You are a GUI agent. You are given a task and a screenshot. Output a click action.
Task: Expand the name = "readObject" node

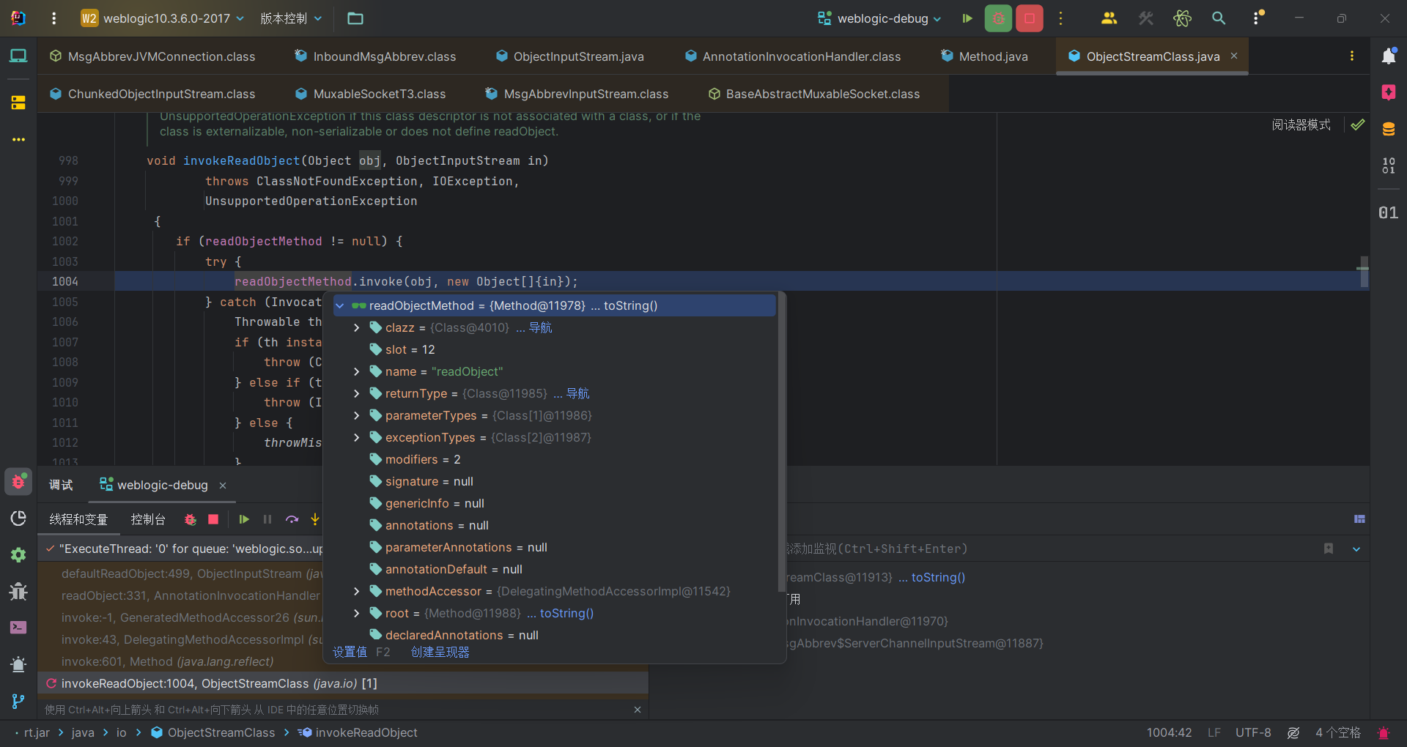point(357,371)
